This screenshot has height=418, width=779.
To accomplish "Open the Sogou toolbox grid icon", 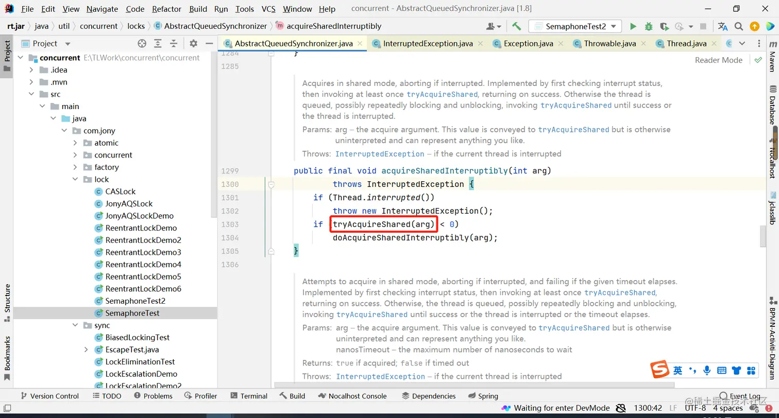I will coord(751,370).
